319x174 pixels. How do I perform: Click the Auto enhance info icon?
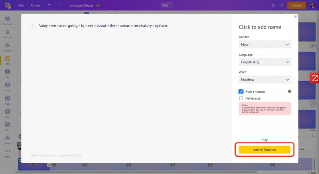(289, 92)
